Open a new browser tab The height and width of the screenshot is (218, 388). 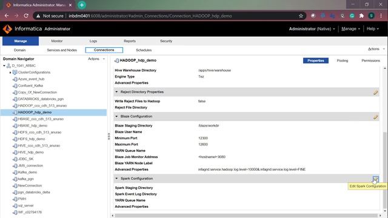82,5
